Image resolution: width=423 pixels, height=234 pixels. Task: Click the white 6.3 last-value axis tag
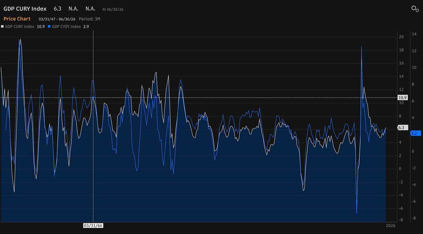[x=402, y=127]
